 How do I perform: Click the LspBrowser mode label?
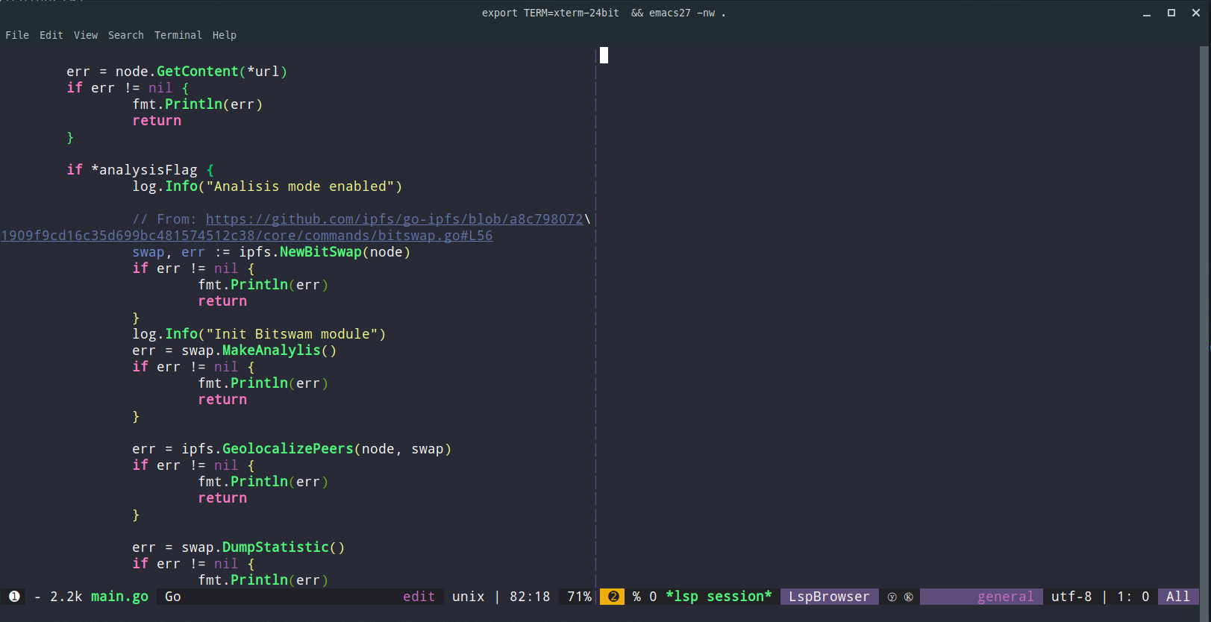coord(829,597)
